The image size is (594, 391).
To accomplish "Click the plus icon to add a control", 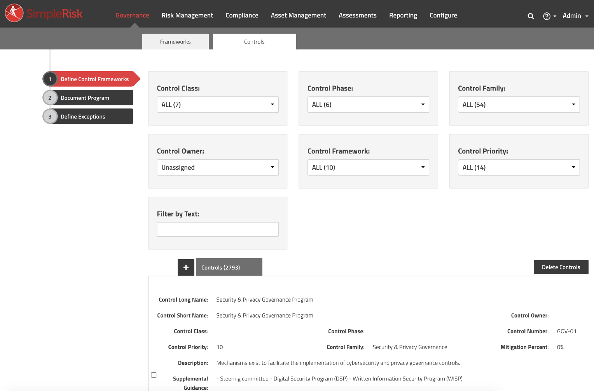I will pos(186,267).
